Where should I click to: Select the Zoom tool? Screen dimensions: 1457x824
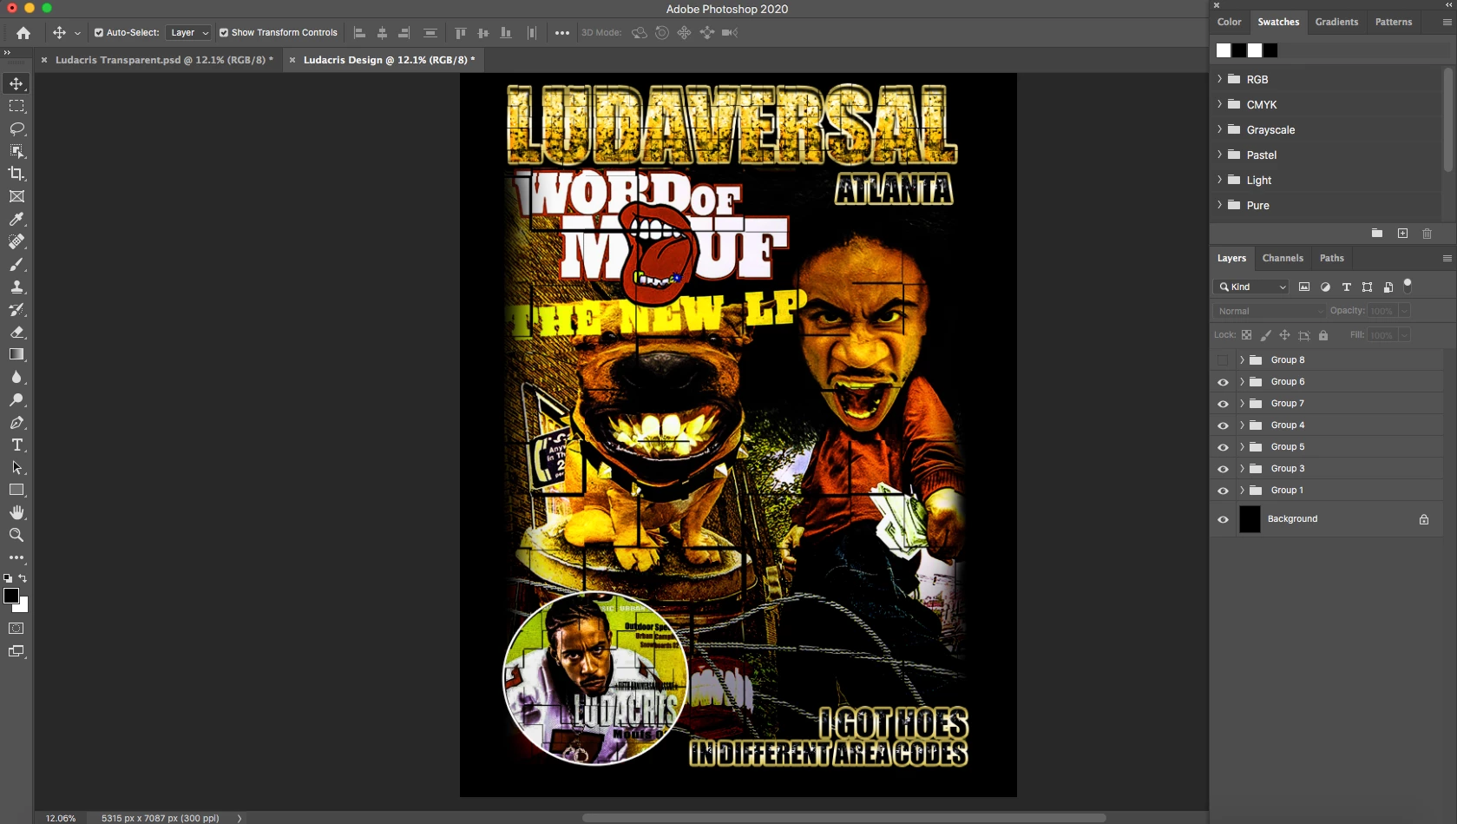click(x=16, y=535)
